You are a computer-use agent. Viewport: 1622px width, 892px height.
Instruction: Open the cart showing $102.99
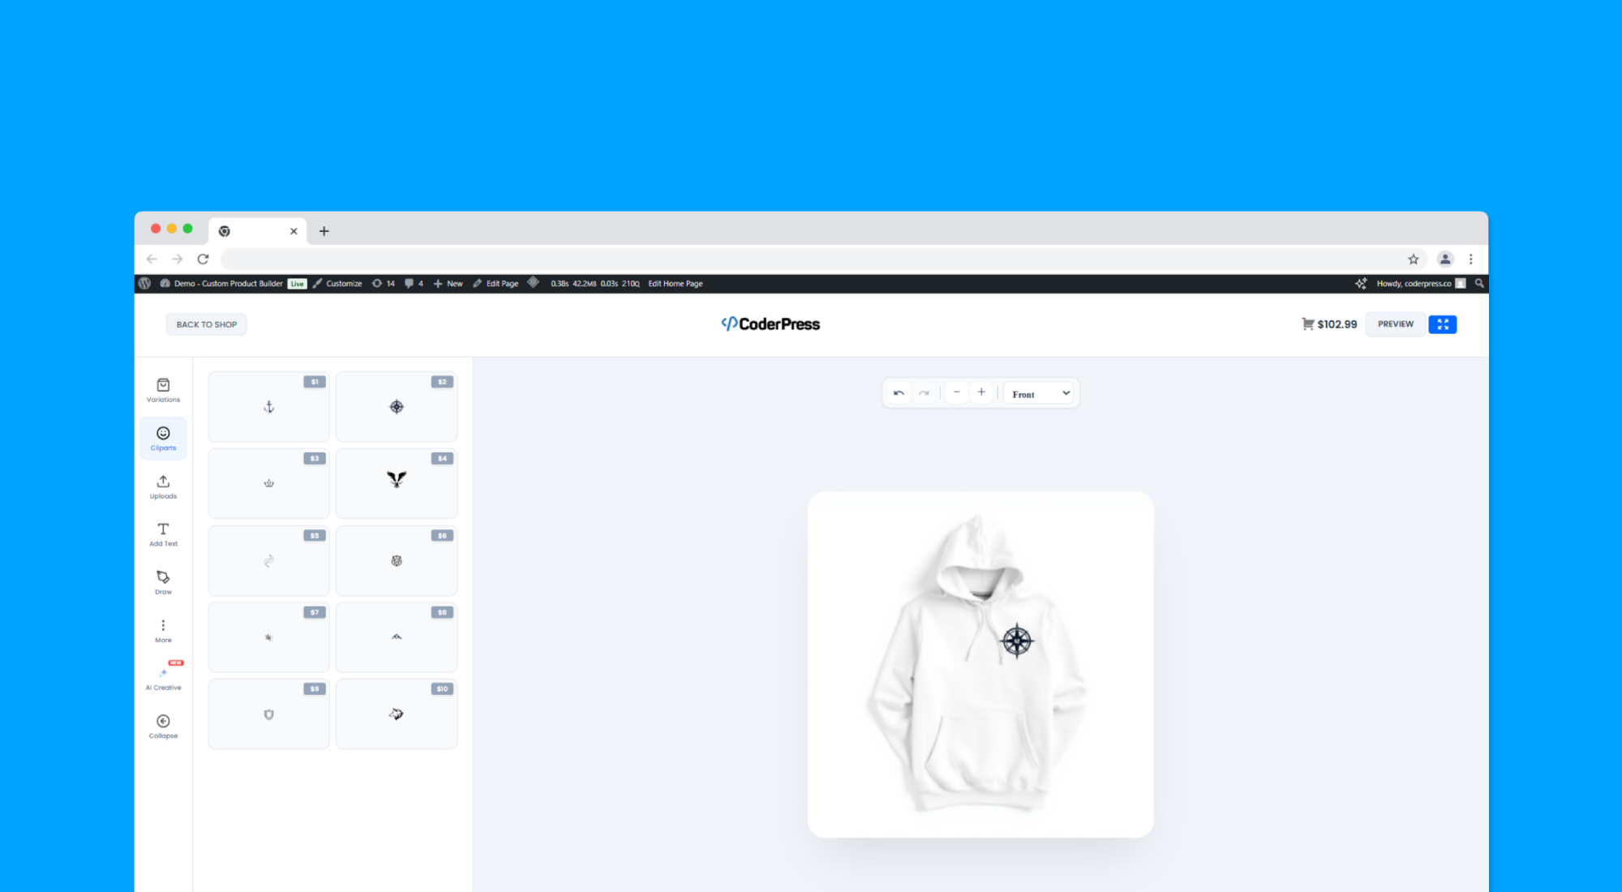click(x=1329, y=324)
